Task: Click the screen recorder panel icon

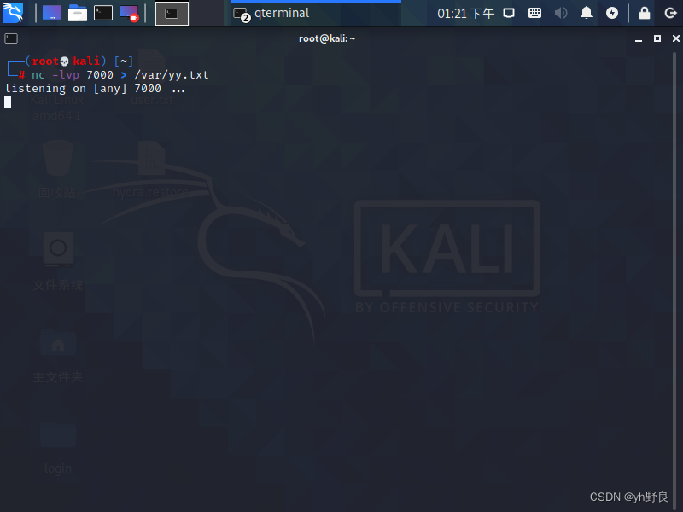Action: pos(129,14)
